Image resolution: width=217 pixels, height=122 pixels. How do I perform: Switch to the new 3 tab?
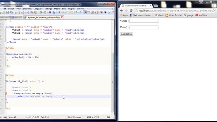pyautogui.click(x=17, y=17)
